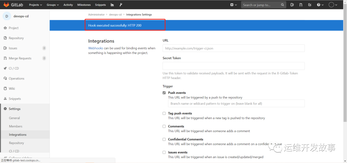
Task: Click the Issues count badge 0
Action: [x=44, y=48]
